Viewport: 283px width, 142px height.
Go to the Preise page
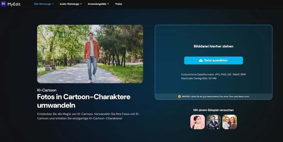[x=119, y=4]
